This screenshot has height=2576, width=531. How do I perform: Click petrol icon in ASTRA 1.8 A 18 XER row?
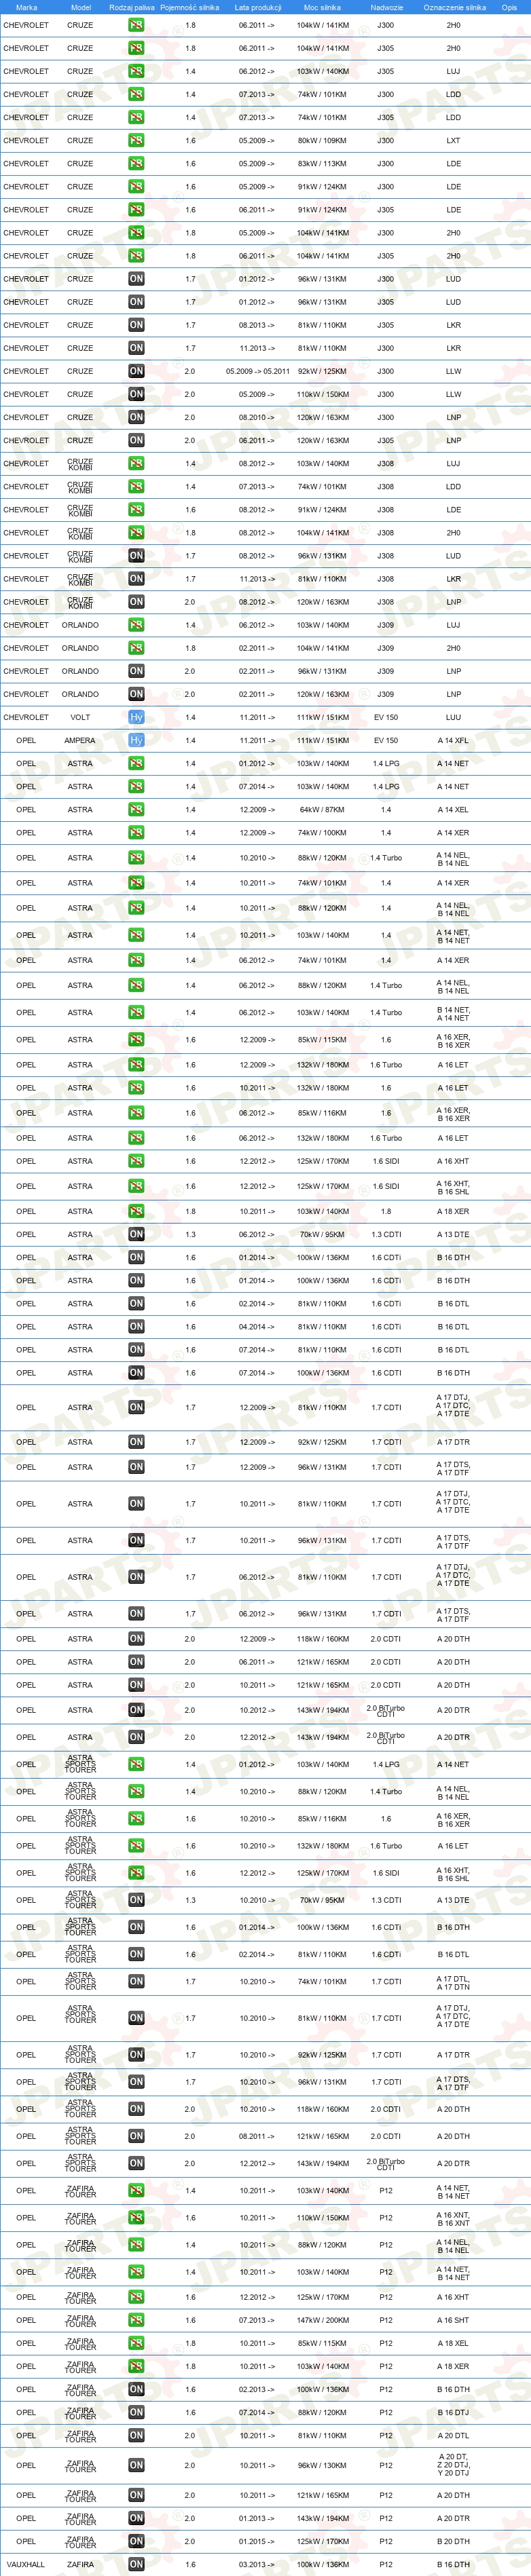[136, 1211]
